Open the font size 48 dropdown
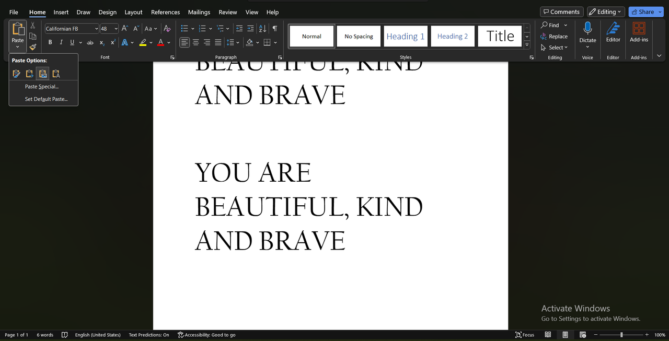Screen dimensions: 669x341 click(x=116, y=29)
